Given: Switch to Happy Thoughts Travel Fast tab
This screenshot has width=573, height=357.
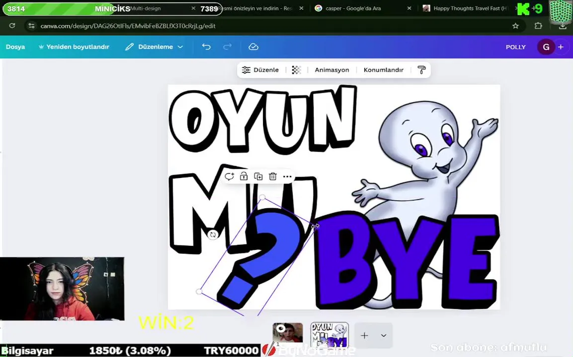Looking at the screenshot, I should (x=470, y=8).
